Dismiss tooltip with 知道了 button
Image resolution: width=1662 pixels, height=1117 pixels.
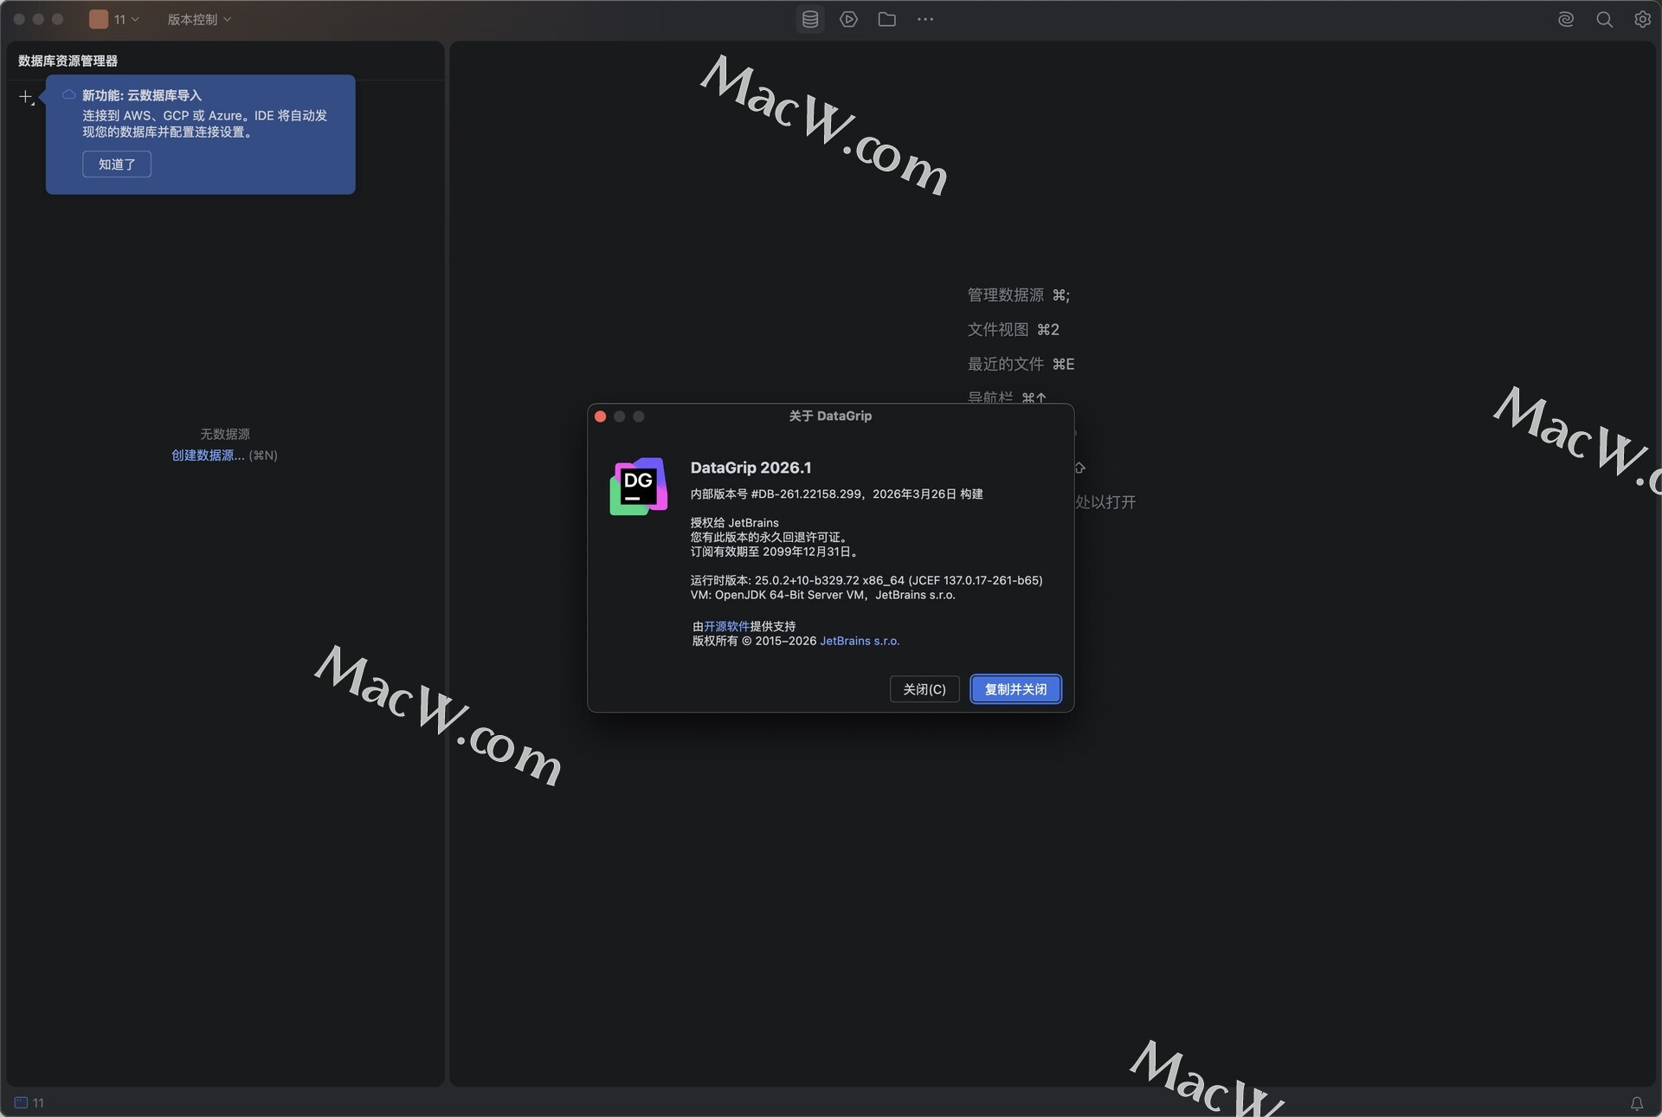[x=117, y=164]
